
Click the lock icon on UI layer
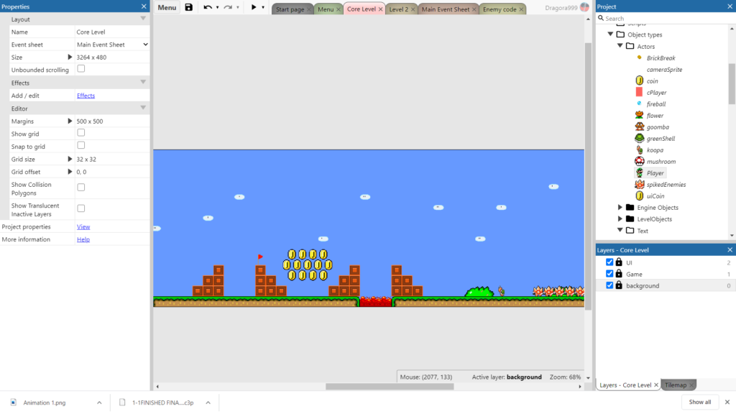[x=619, y=262]
